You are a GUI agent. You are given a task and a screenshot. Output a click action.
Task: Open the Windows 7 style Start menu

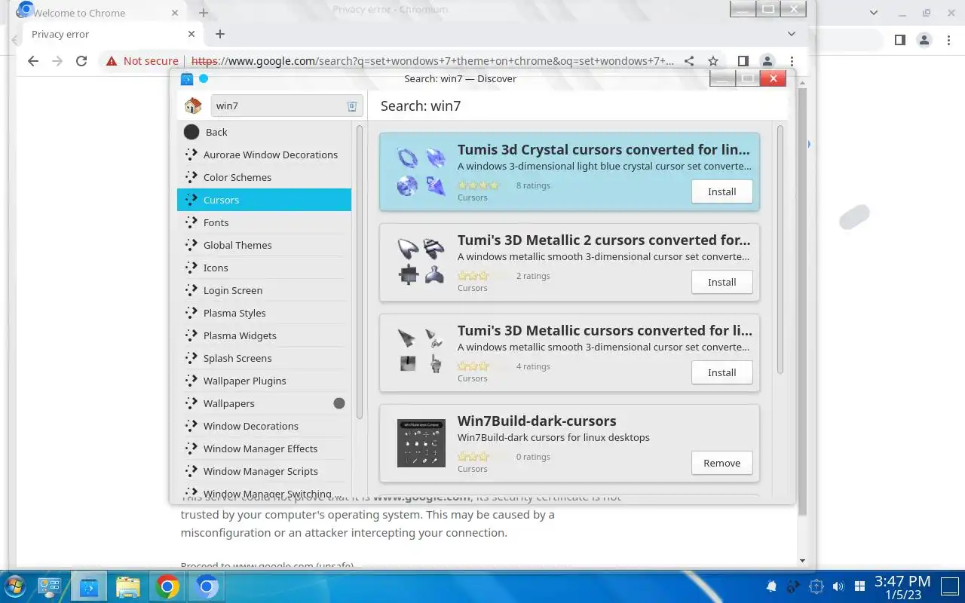pos(14,586)
